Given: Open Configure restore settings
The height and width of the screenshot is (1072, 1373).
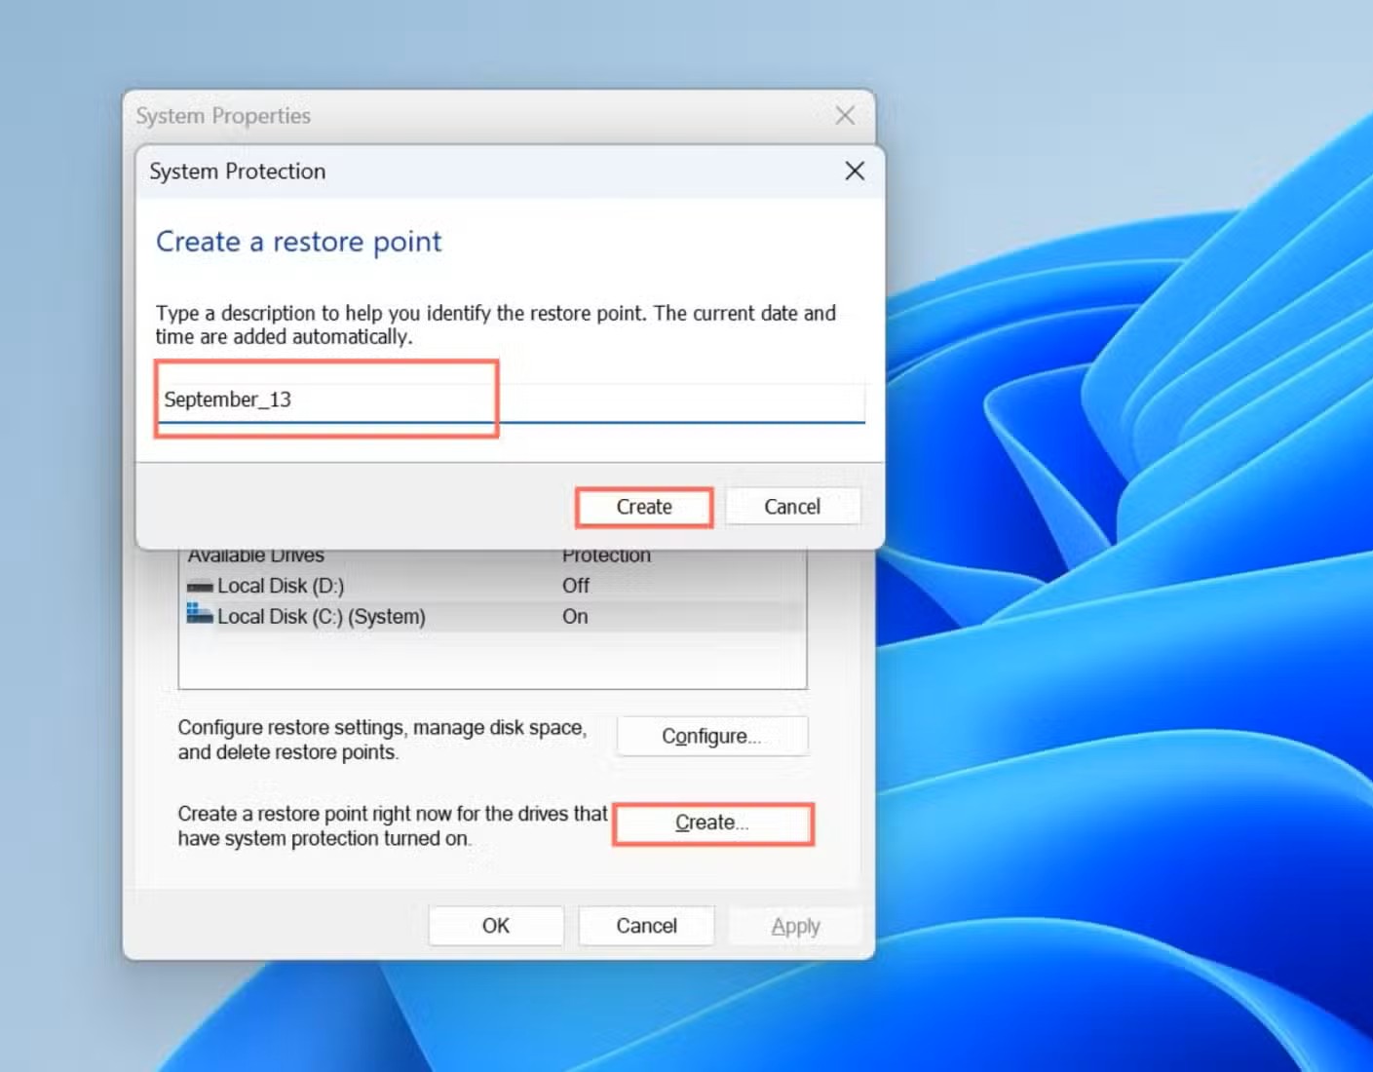Looking at the screenshot, I should tap(712, 736).
